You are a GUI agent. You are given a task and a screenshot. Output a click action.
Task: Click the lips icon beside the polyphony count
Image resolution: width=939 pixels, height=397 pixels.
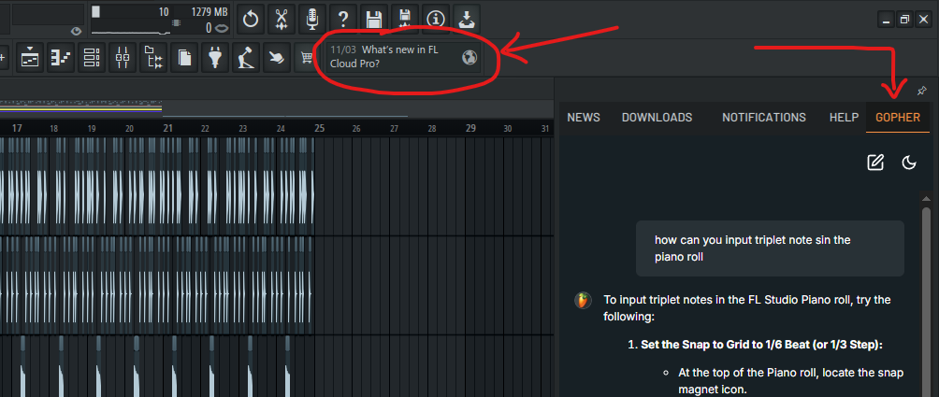coord(221,28)
